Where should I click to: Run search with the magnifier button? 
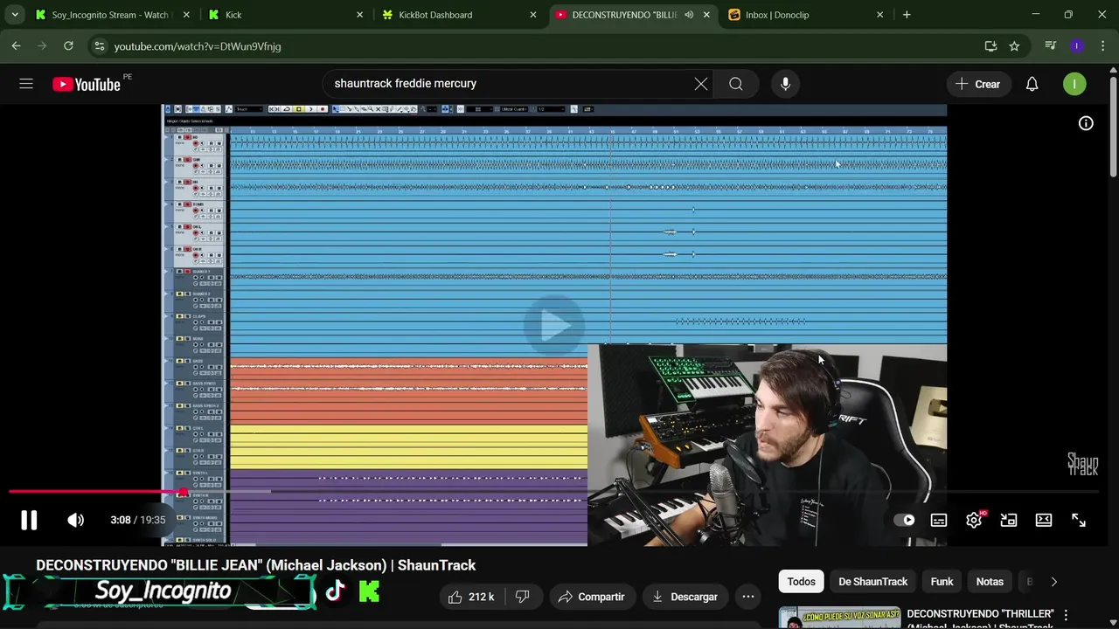[736, 84]
